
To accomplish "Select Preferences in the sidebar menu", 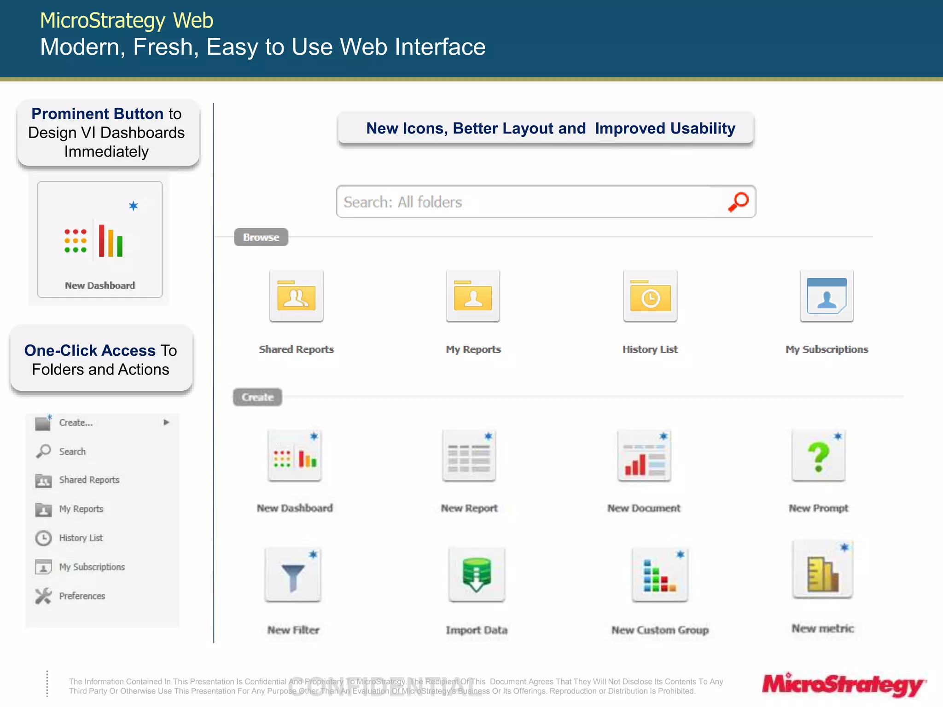I will click(x=82, y=596).
